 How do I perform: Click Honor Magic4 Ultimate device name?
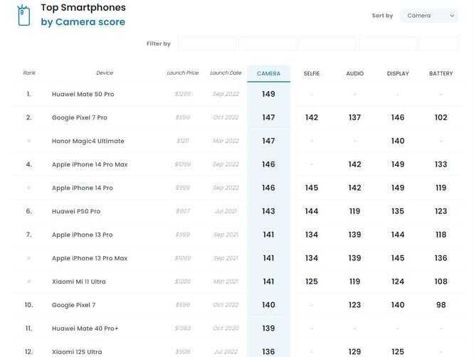(x=88, y=142)
